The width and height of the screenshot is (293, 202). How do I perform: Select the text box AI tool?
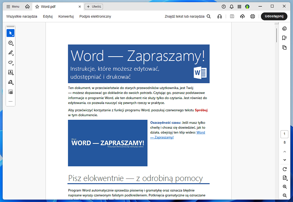(10, 73)
